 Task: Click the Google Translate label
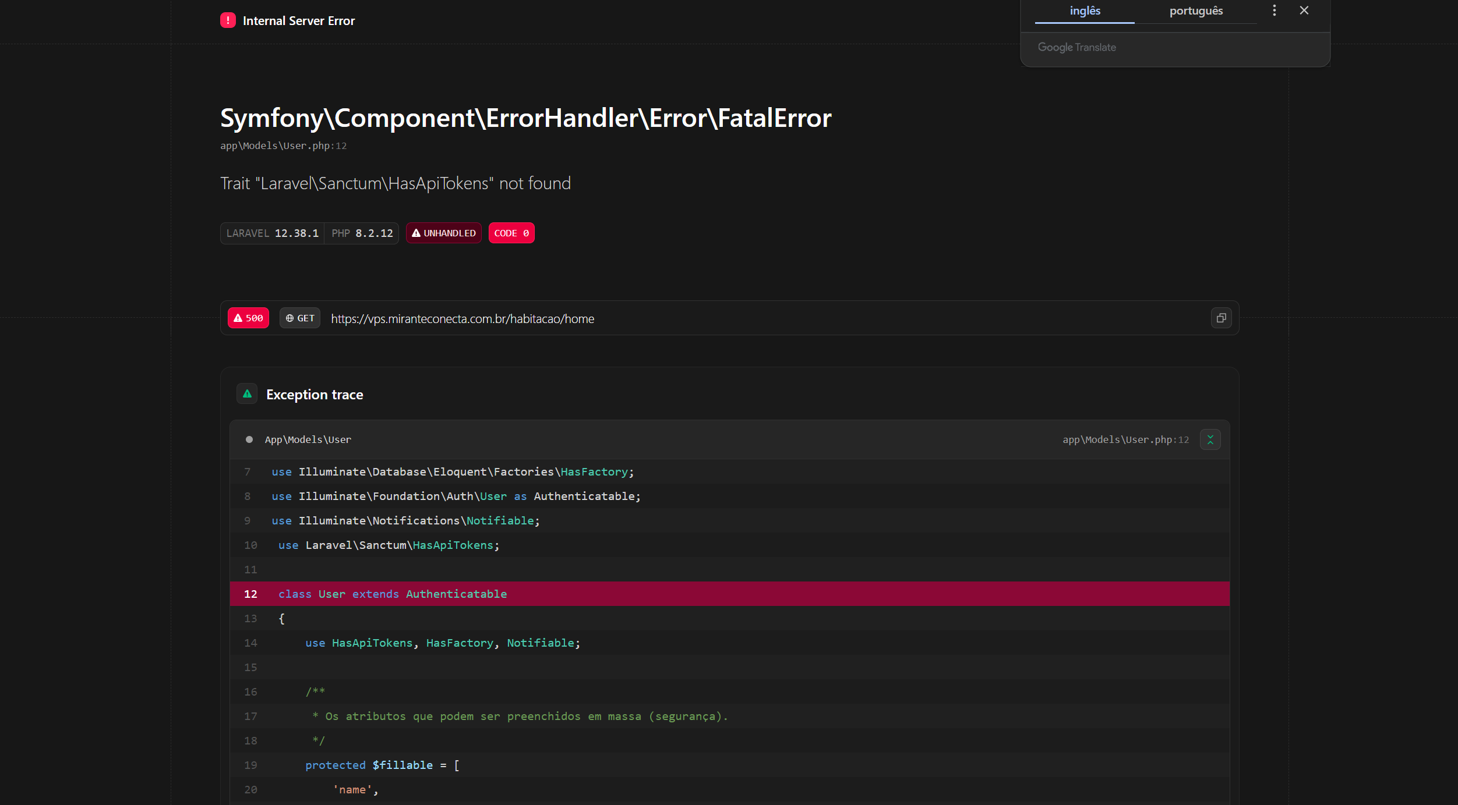1076,47
